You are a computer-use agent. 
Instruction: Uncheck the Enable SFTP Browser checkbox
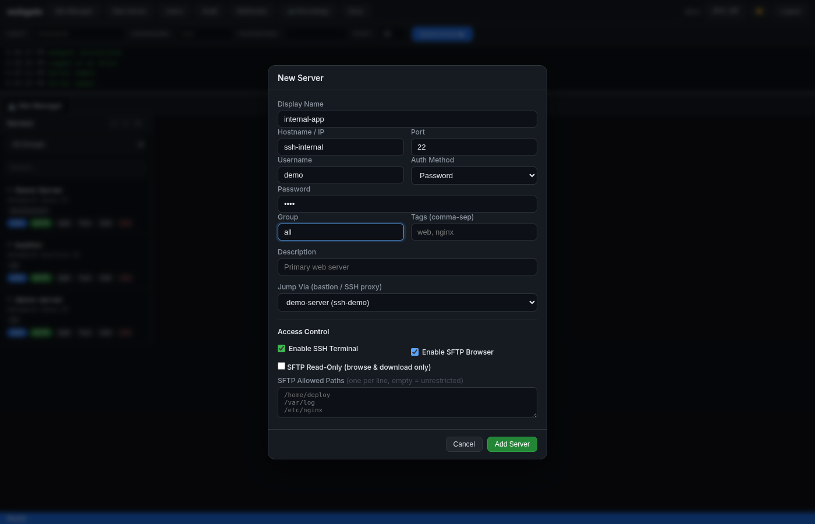(x=414, y=352)
